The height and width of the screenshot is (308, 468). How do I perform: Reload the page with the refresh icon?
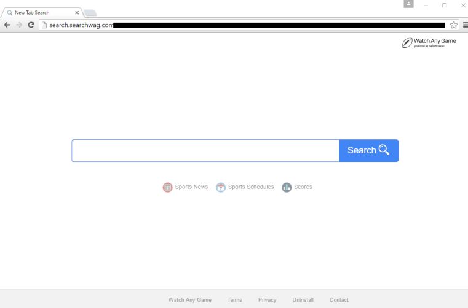pos(31,25)
